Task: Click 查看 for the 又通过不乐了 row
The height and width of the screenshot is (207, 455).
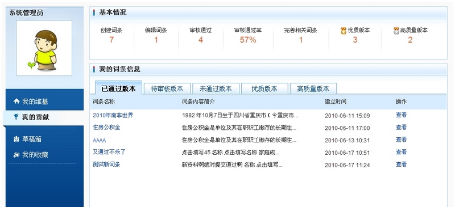Action: [x=401, y=152]
